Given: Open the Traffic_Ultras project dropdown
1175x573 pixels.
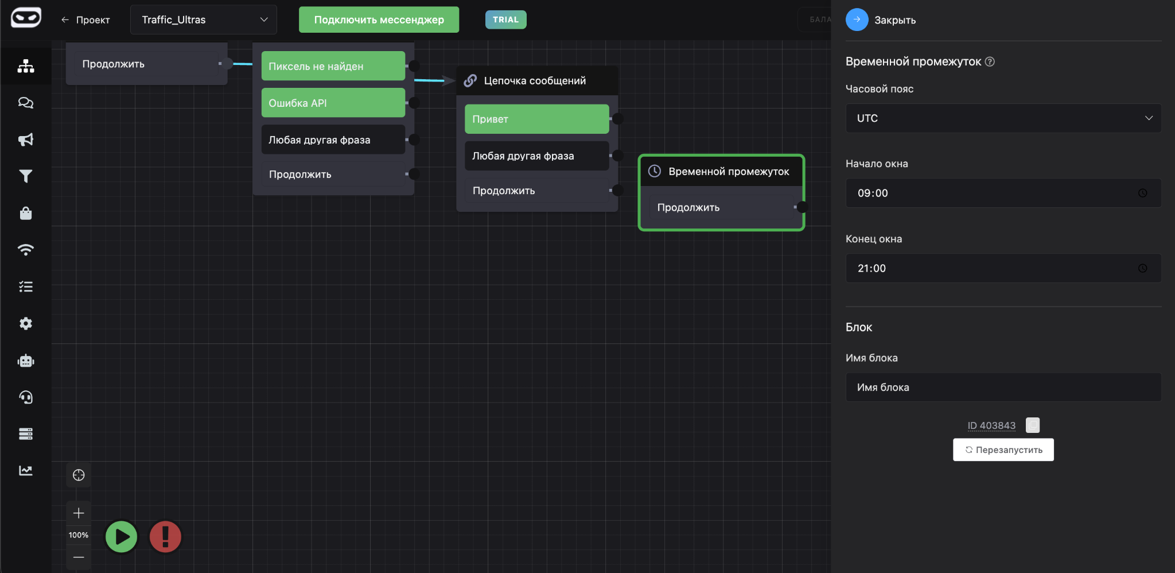Looking at the screenshot, I should pyautogui.click(x=204, y=20).
